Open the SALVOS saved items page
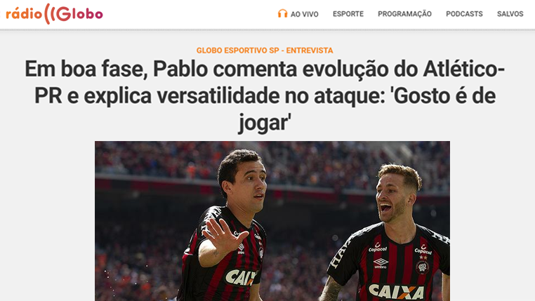Screen dimensions: 535x301 [x=510, y=14]
